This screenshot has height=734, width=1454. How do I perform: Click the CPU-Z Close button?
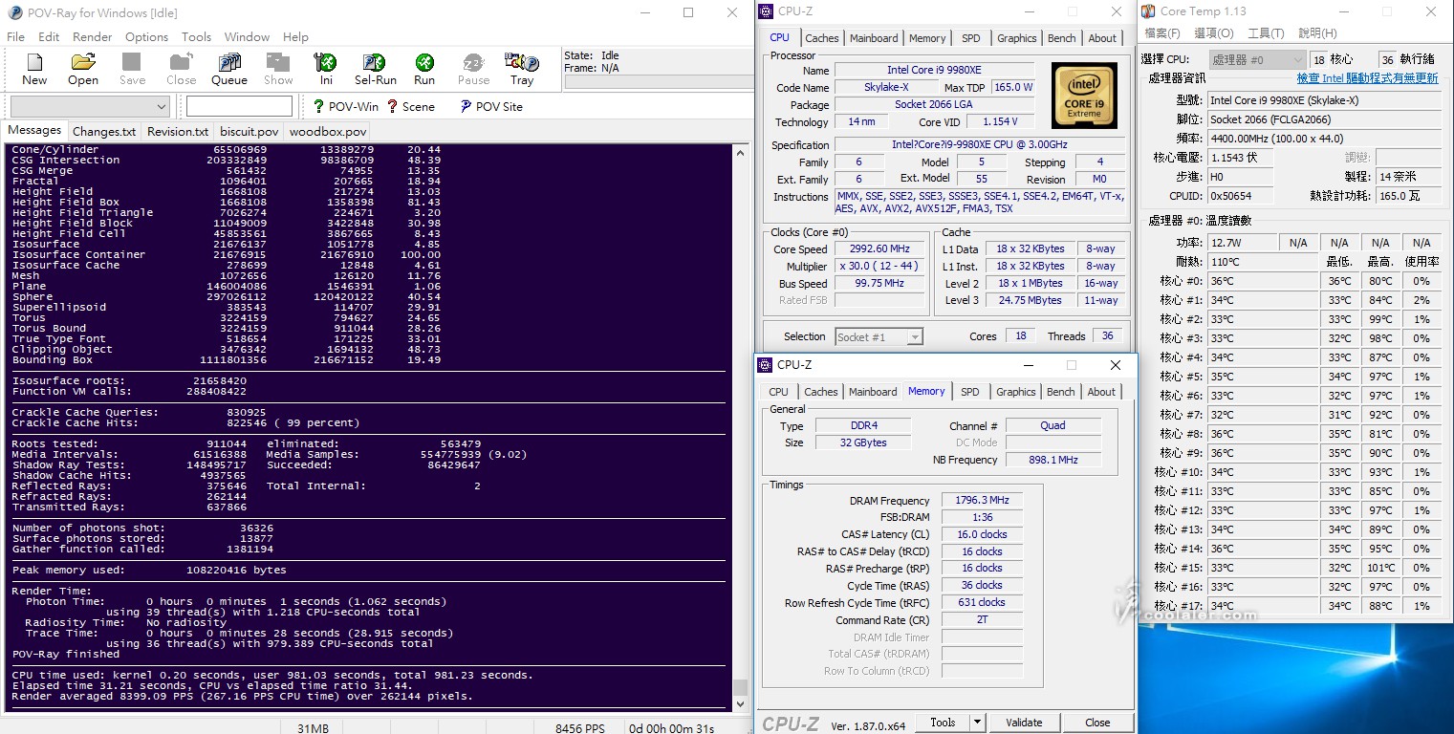click(x=1097, y=723)
